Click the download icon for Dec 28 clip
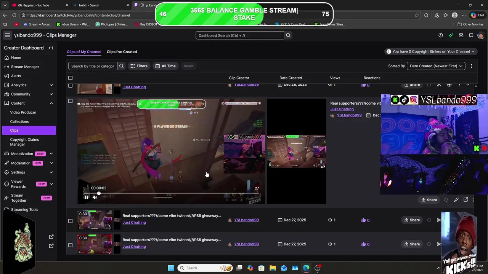This screenshot has width=488, height=274. tap(449, 84)
